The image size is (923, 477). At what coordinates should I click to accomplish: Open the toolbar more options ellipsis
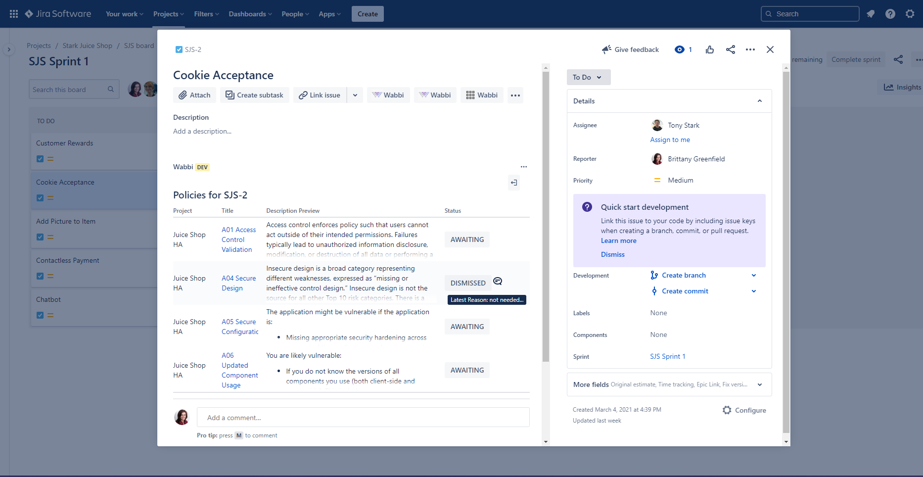click(515, 95)
